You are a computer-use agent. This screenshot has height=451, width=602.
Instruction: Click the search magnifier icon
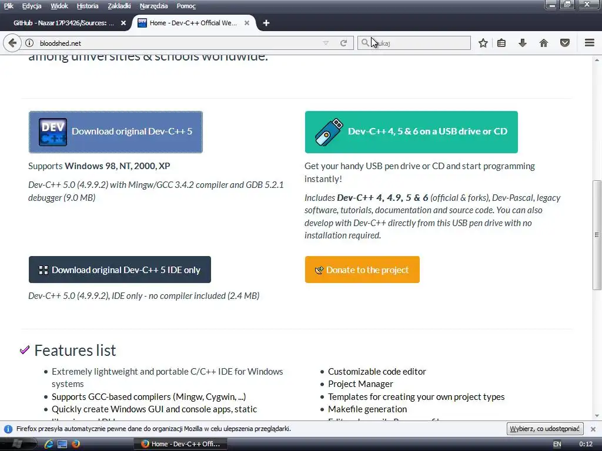(365, 42)
